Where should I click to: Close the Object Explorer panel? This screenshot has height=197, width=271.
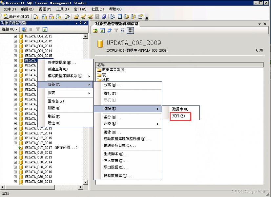pyautogui.click(x=85, y=23)
